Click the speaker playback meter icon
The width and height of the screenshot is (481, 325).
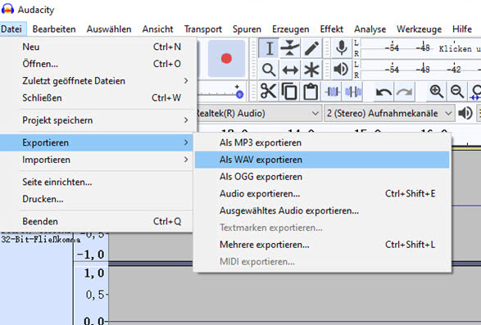(341, 70)
